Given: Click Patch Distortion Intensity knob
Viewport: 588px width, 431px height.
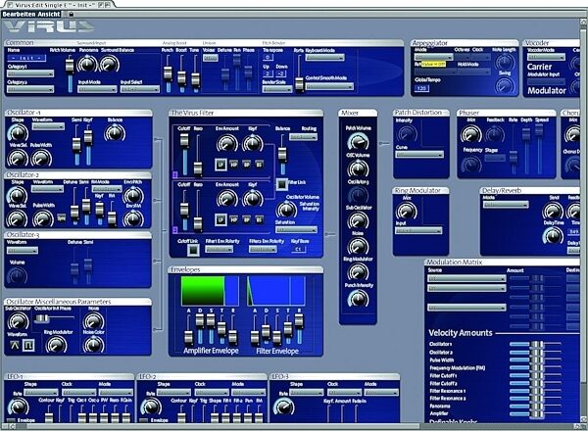Looking at the screenshot, I should pyautogui.click(x=406, y=134).
